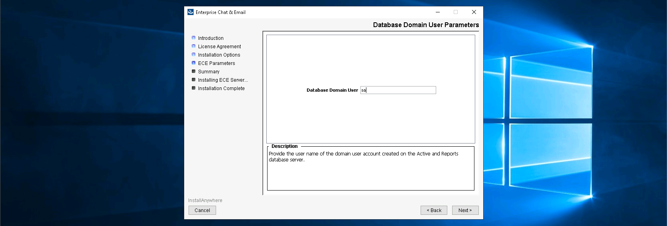Cancel the installation
Screen dimensions: 667x226
pyautogui.click(x=202, y=210)
